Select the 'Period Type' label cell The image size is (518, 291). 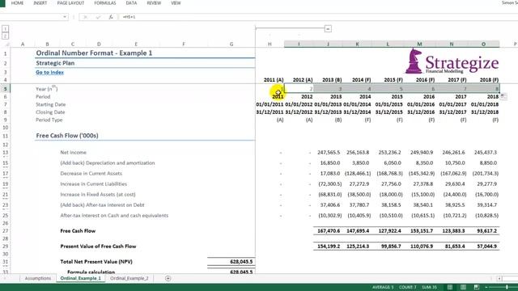49,120
